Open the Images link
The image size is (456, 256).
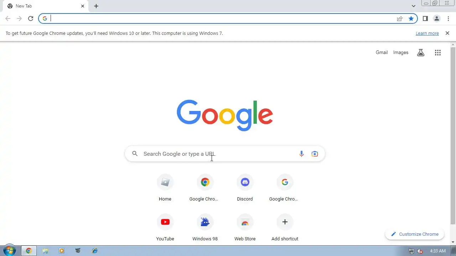pyautogui.click(x=401, y=52)
